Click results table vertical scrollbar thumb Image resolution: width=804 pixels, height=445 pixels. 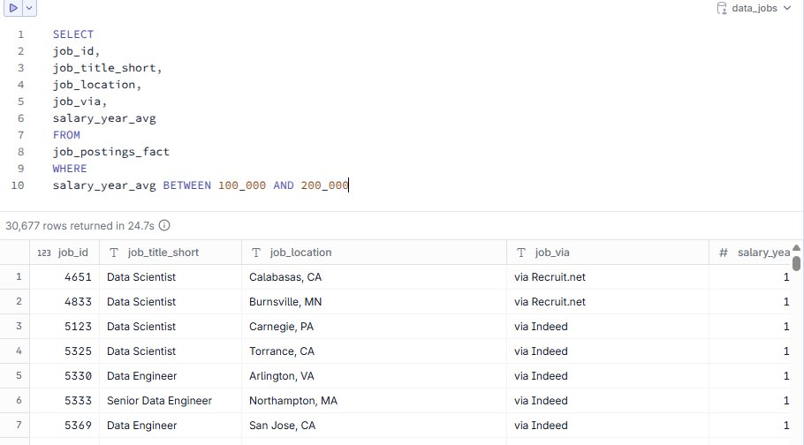796,263
